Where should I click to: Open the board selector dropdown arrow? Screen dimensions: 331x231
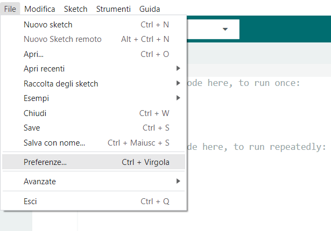tap(225, 29)
